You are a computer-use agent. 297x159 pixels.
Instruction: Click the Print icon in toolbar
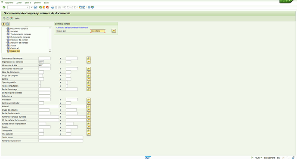tap(53, 7)
